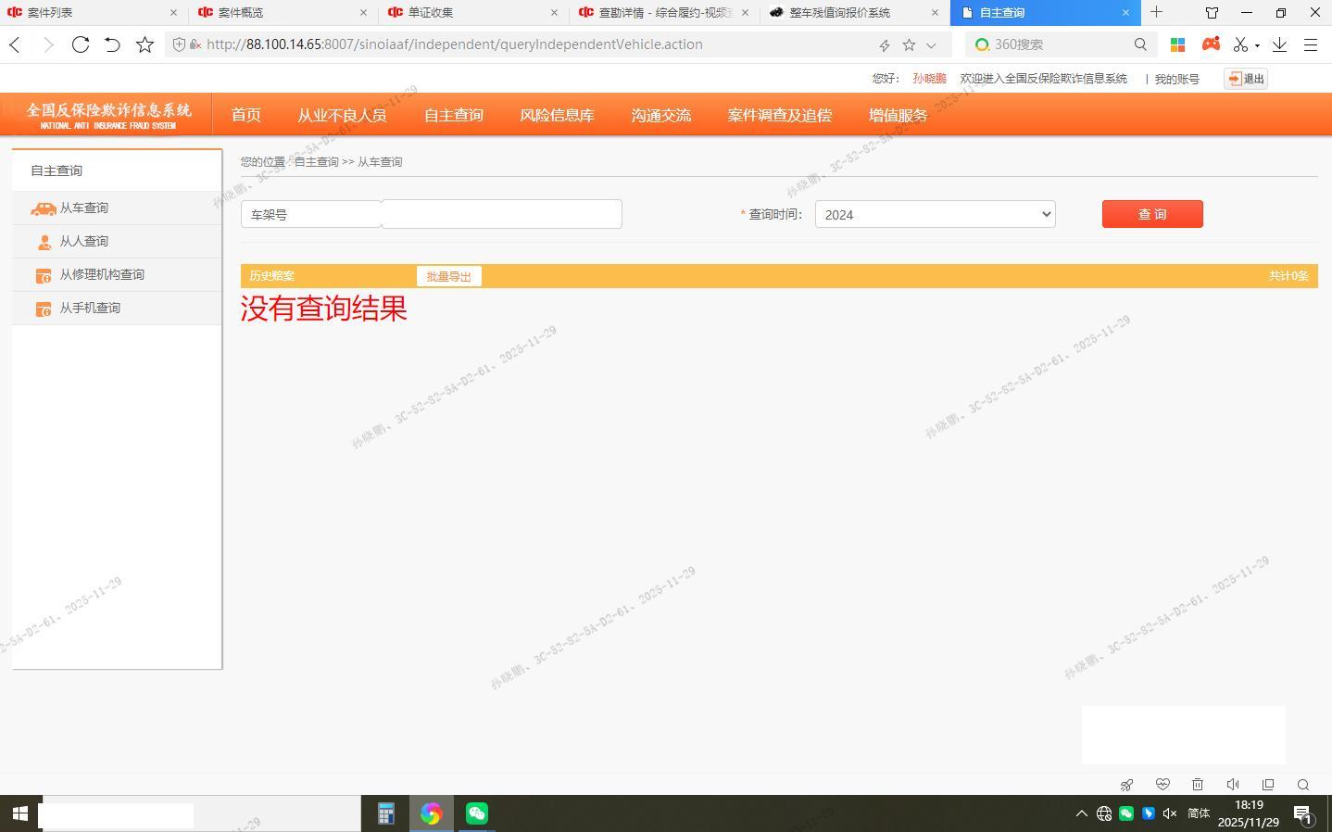Screen dimensions: 1332x832
Task: Open the Calculator from the taskbar
Action: [x=386, y=813]
